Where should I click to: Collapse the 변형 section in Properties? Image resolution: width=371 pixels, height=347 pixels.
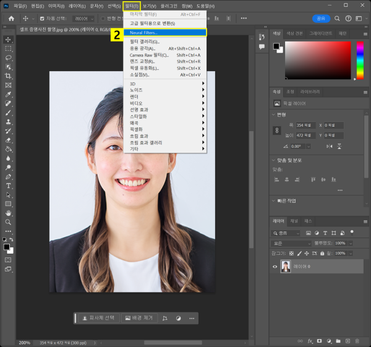(x=274, y=114)
